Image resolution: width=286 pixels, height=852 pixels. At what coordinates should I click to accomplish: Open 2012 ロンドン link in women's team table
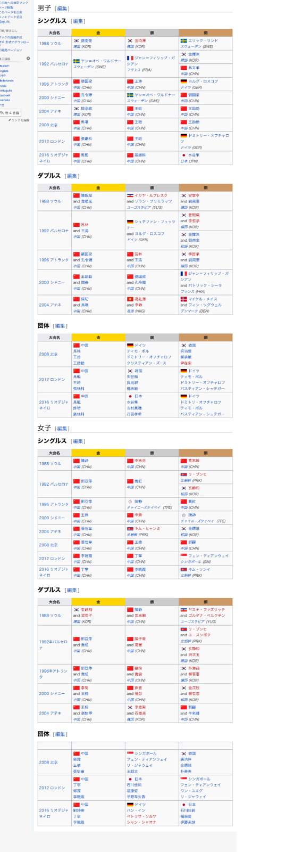[x=52, y=788]
